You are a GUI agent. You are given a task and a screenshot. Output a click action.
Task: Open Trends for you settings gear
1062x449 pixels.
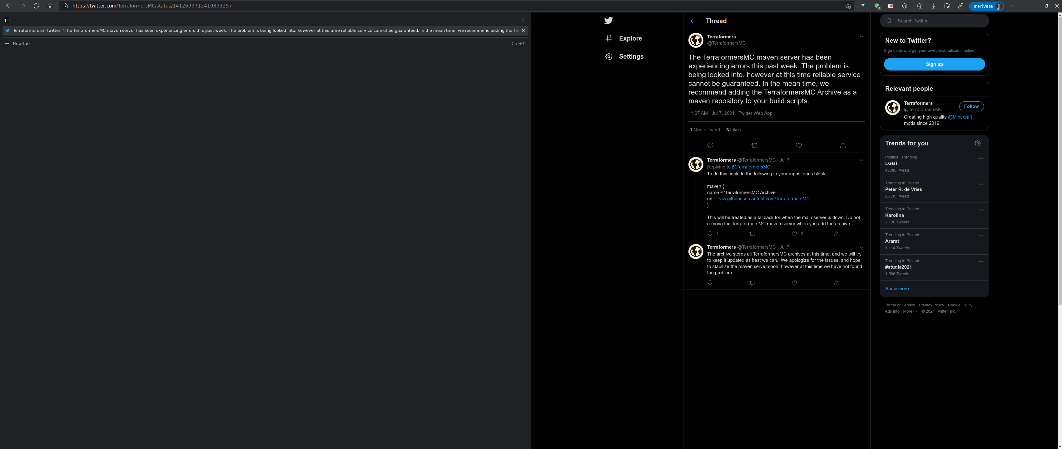tap(977, 143)
